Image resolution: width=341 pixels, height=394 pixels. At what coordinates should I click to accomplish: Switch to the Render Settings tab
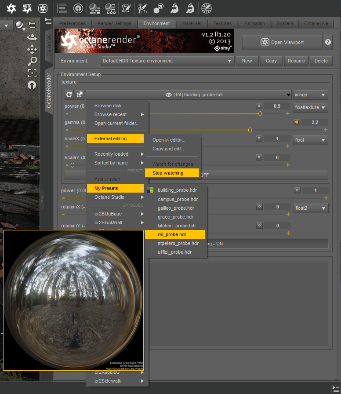pyautogui.click(x=114, y=23)
